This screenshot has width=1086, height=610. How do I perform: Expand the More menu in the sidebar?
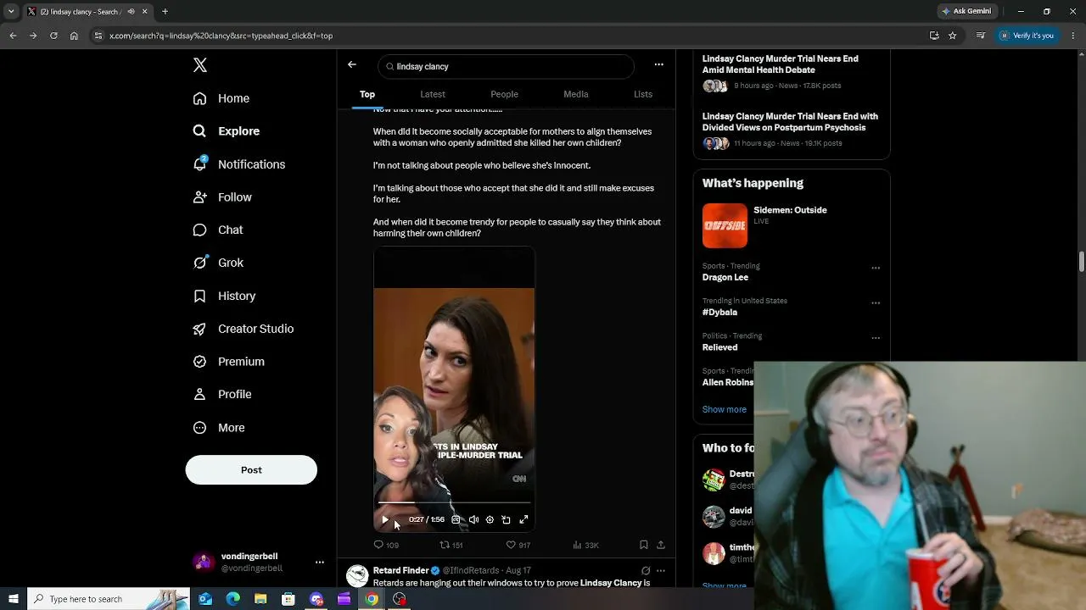pyautogui.click(x=218, y=428)
